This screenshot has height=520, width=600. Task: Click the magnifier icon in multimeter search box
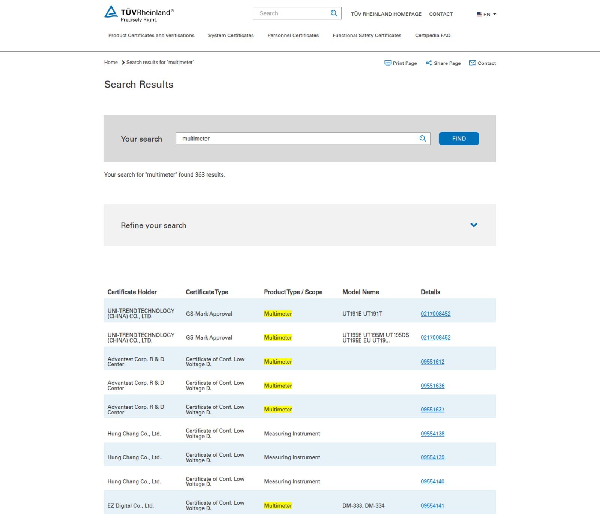pyautogui.click(x=423, y=139)
